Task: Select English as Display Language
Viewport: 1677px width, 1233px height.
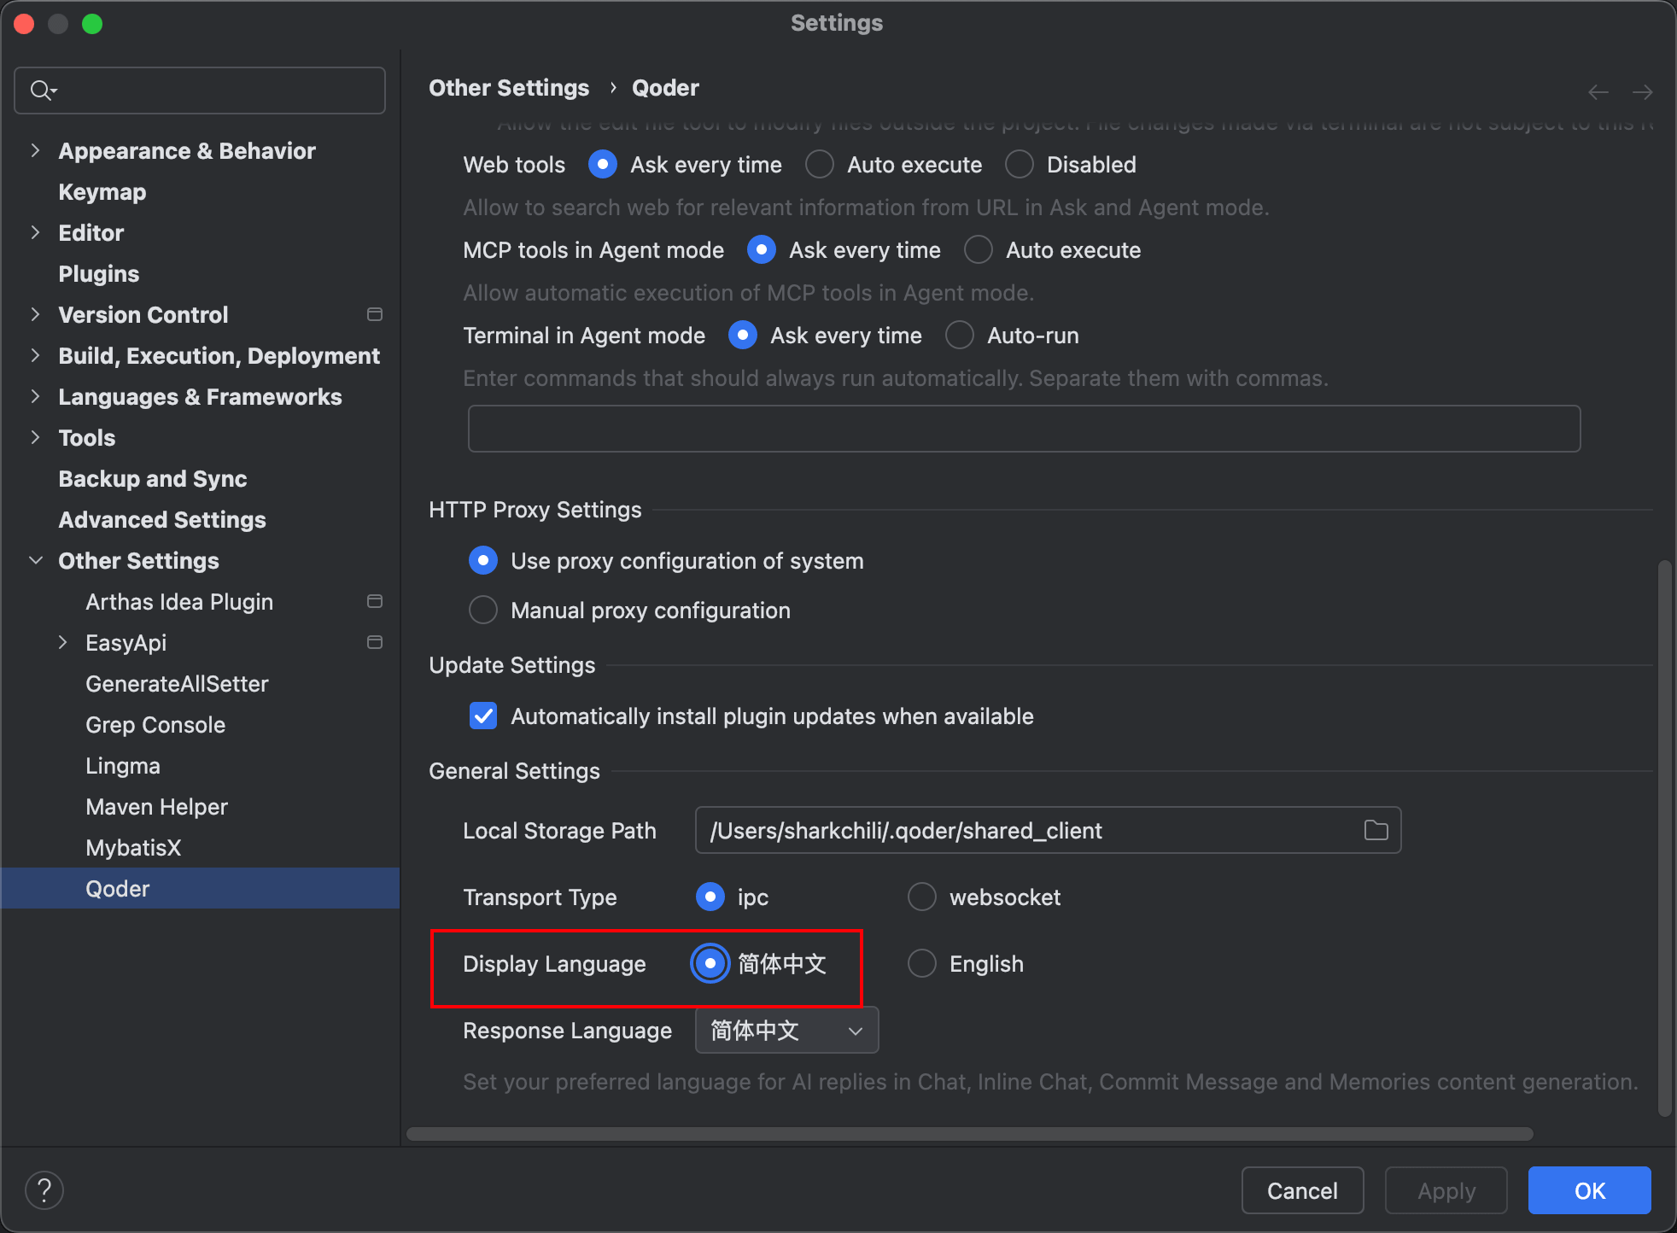Action: click(922, 963)
